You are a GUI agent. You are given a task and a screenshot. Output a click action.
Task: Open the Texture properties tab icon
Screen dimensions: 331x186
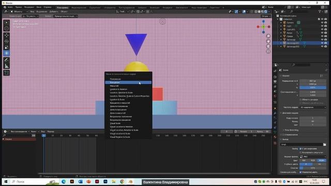[275, 143]
